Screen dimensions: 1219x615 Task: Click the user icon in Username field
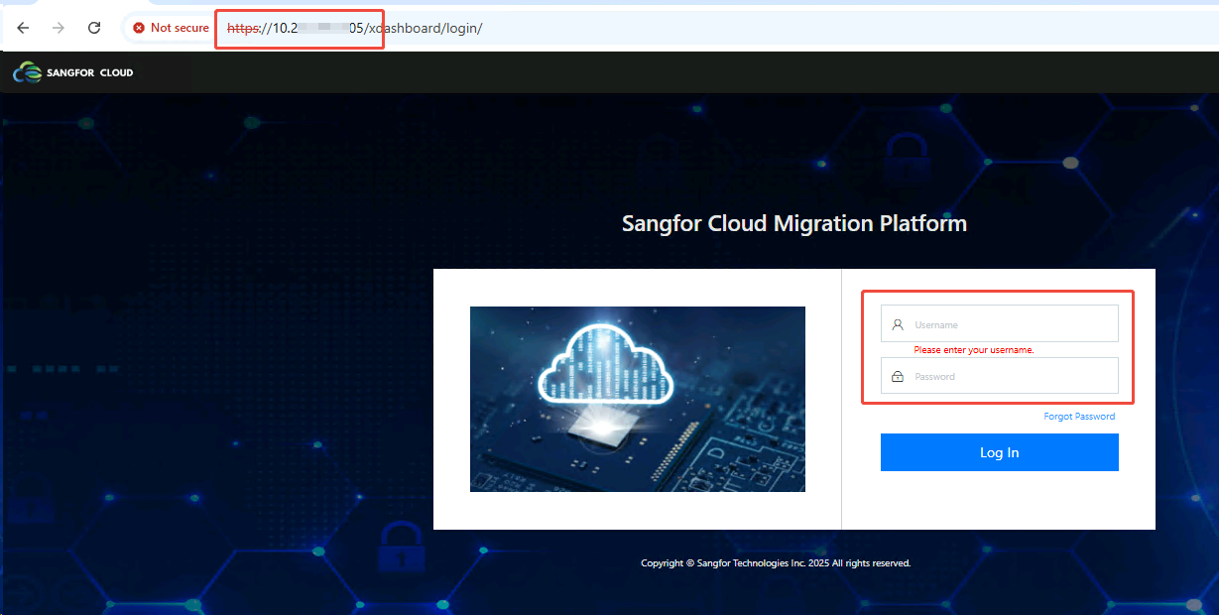[898, 324]
